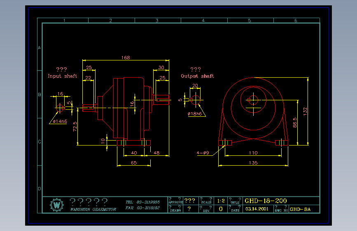Click the TEL: 03-3119855 text
Viewport: 357px width, 231px height.
click(142, 202)
